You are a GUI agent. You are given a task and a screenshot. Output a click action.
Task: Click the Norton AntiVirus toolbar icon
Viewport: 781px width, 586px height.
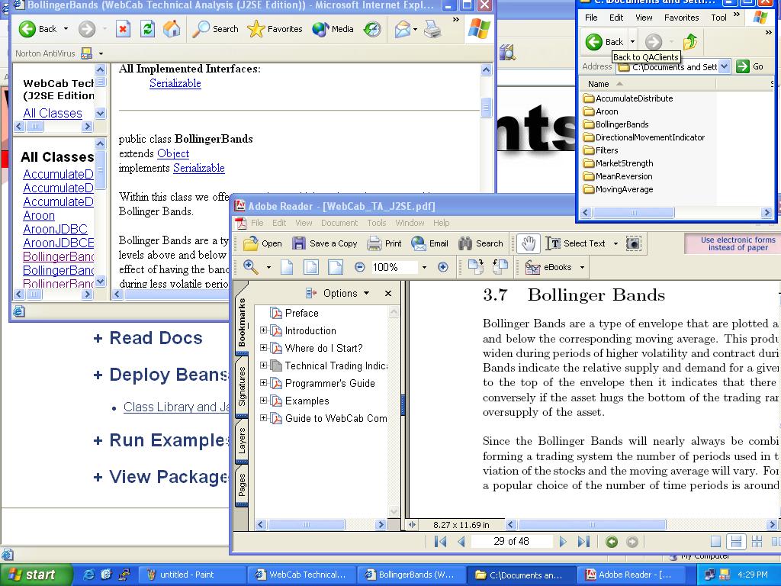(86, 53)
